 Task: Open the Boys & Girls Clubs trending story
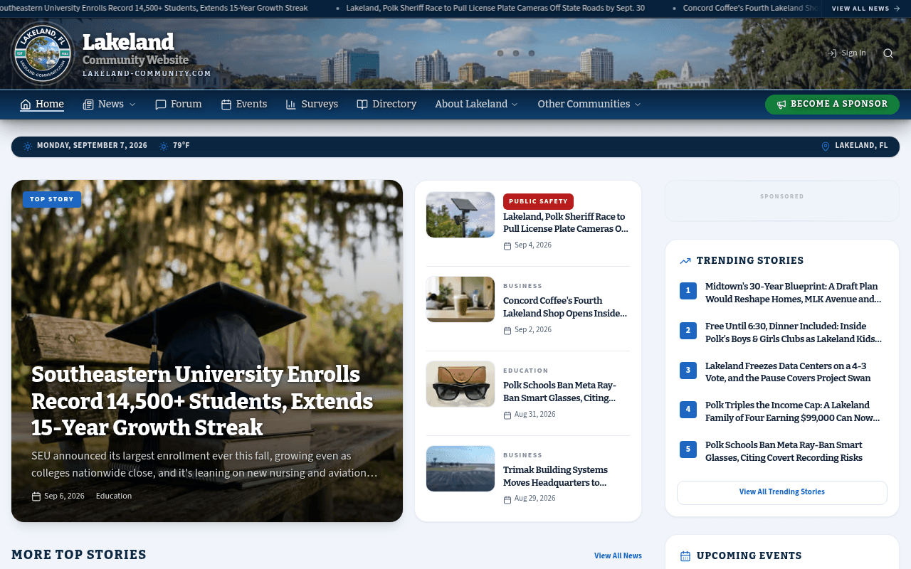point(794,333)
